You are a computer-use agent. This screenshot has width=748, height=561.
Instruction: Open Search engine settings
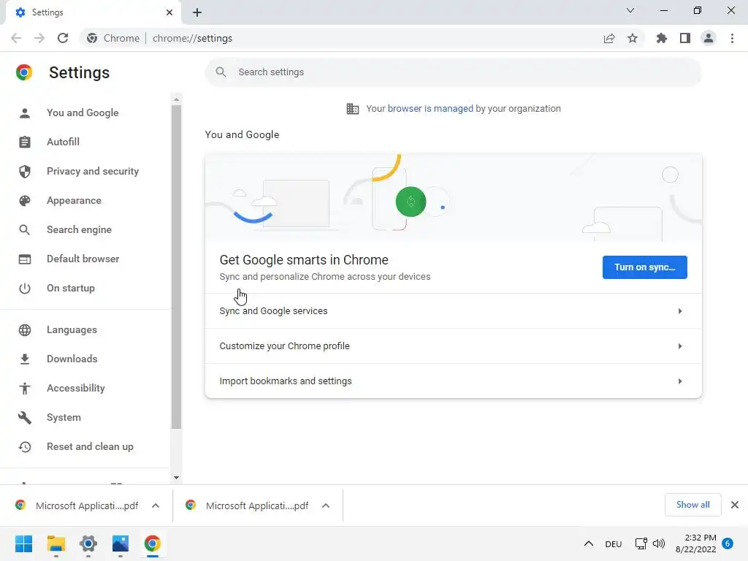click(x=79, y=229)
